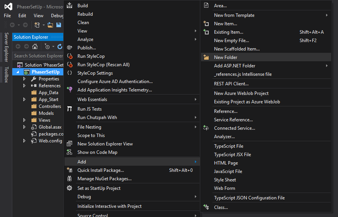This screenshot has height=217, width=338.
Task: Click the Set as StartUp Project gear icon
Action: tap(69, 188)
